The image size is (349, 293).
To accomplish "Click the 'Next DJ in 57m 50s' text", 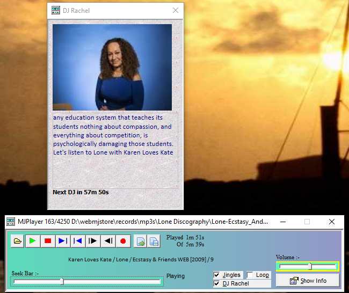I will coord(81,192).
